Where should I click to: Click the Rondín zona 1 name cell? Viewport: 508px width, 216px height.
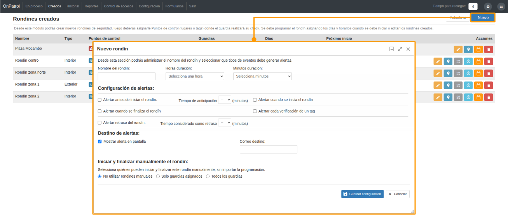point(27,84)
